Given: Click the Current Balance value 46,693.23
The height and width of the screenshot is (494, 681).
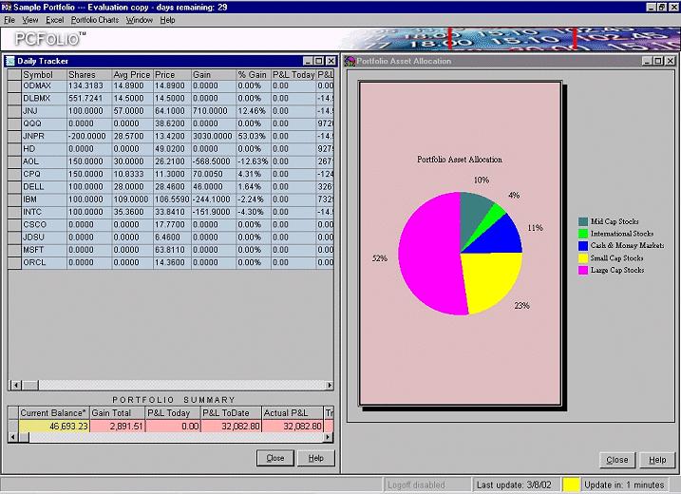Looking at the screenshot, I should (54, 427).
